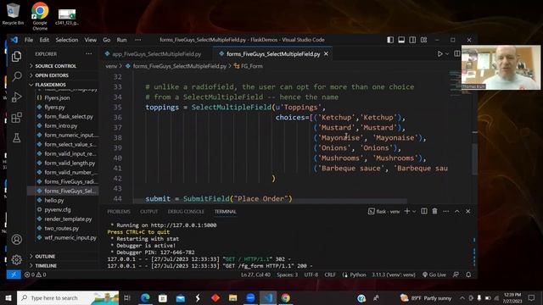Open Explorer more actions ellipsis
The image size is (543, 305).
[88, 54]
